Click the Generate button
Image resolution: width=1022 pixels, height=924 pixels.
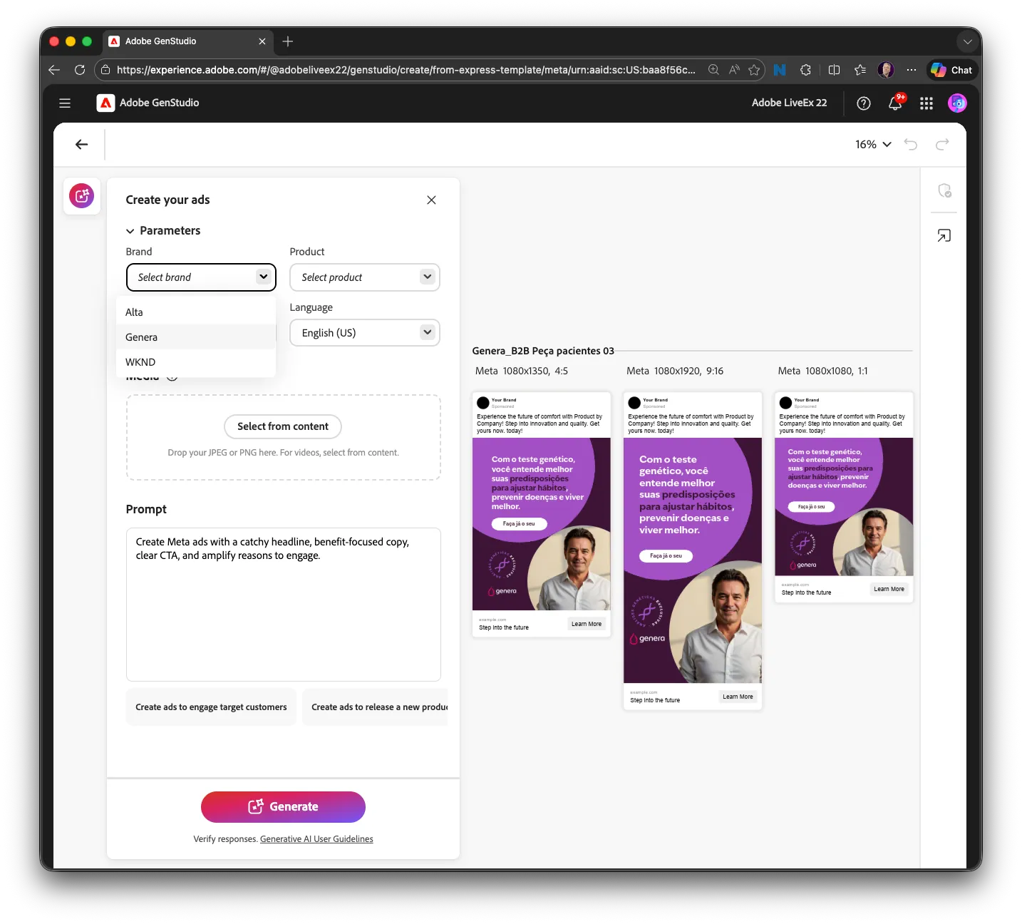(283, 807)
